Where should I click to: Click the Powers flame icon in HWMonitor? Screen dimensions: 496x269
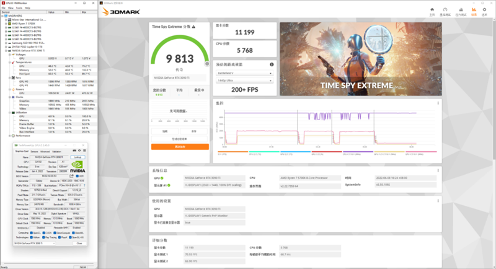13,89
